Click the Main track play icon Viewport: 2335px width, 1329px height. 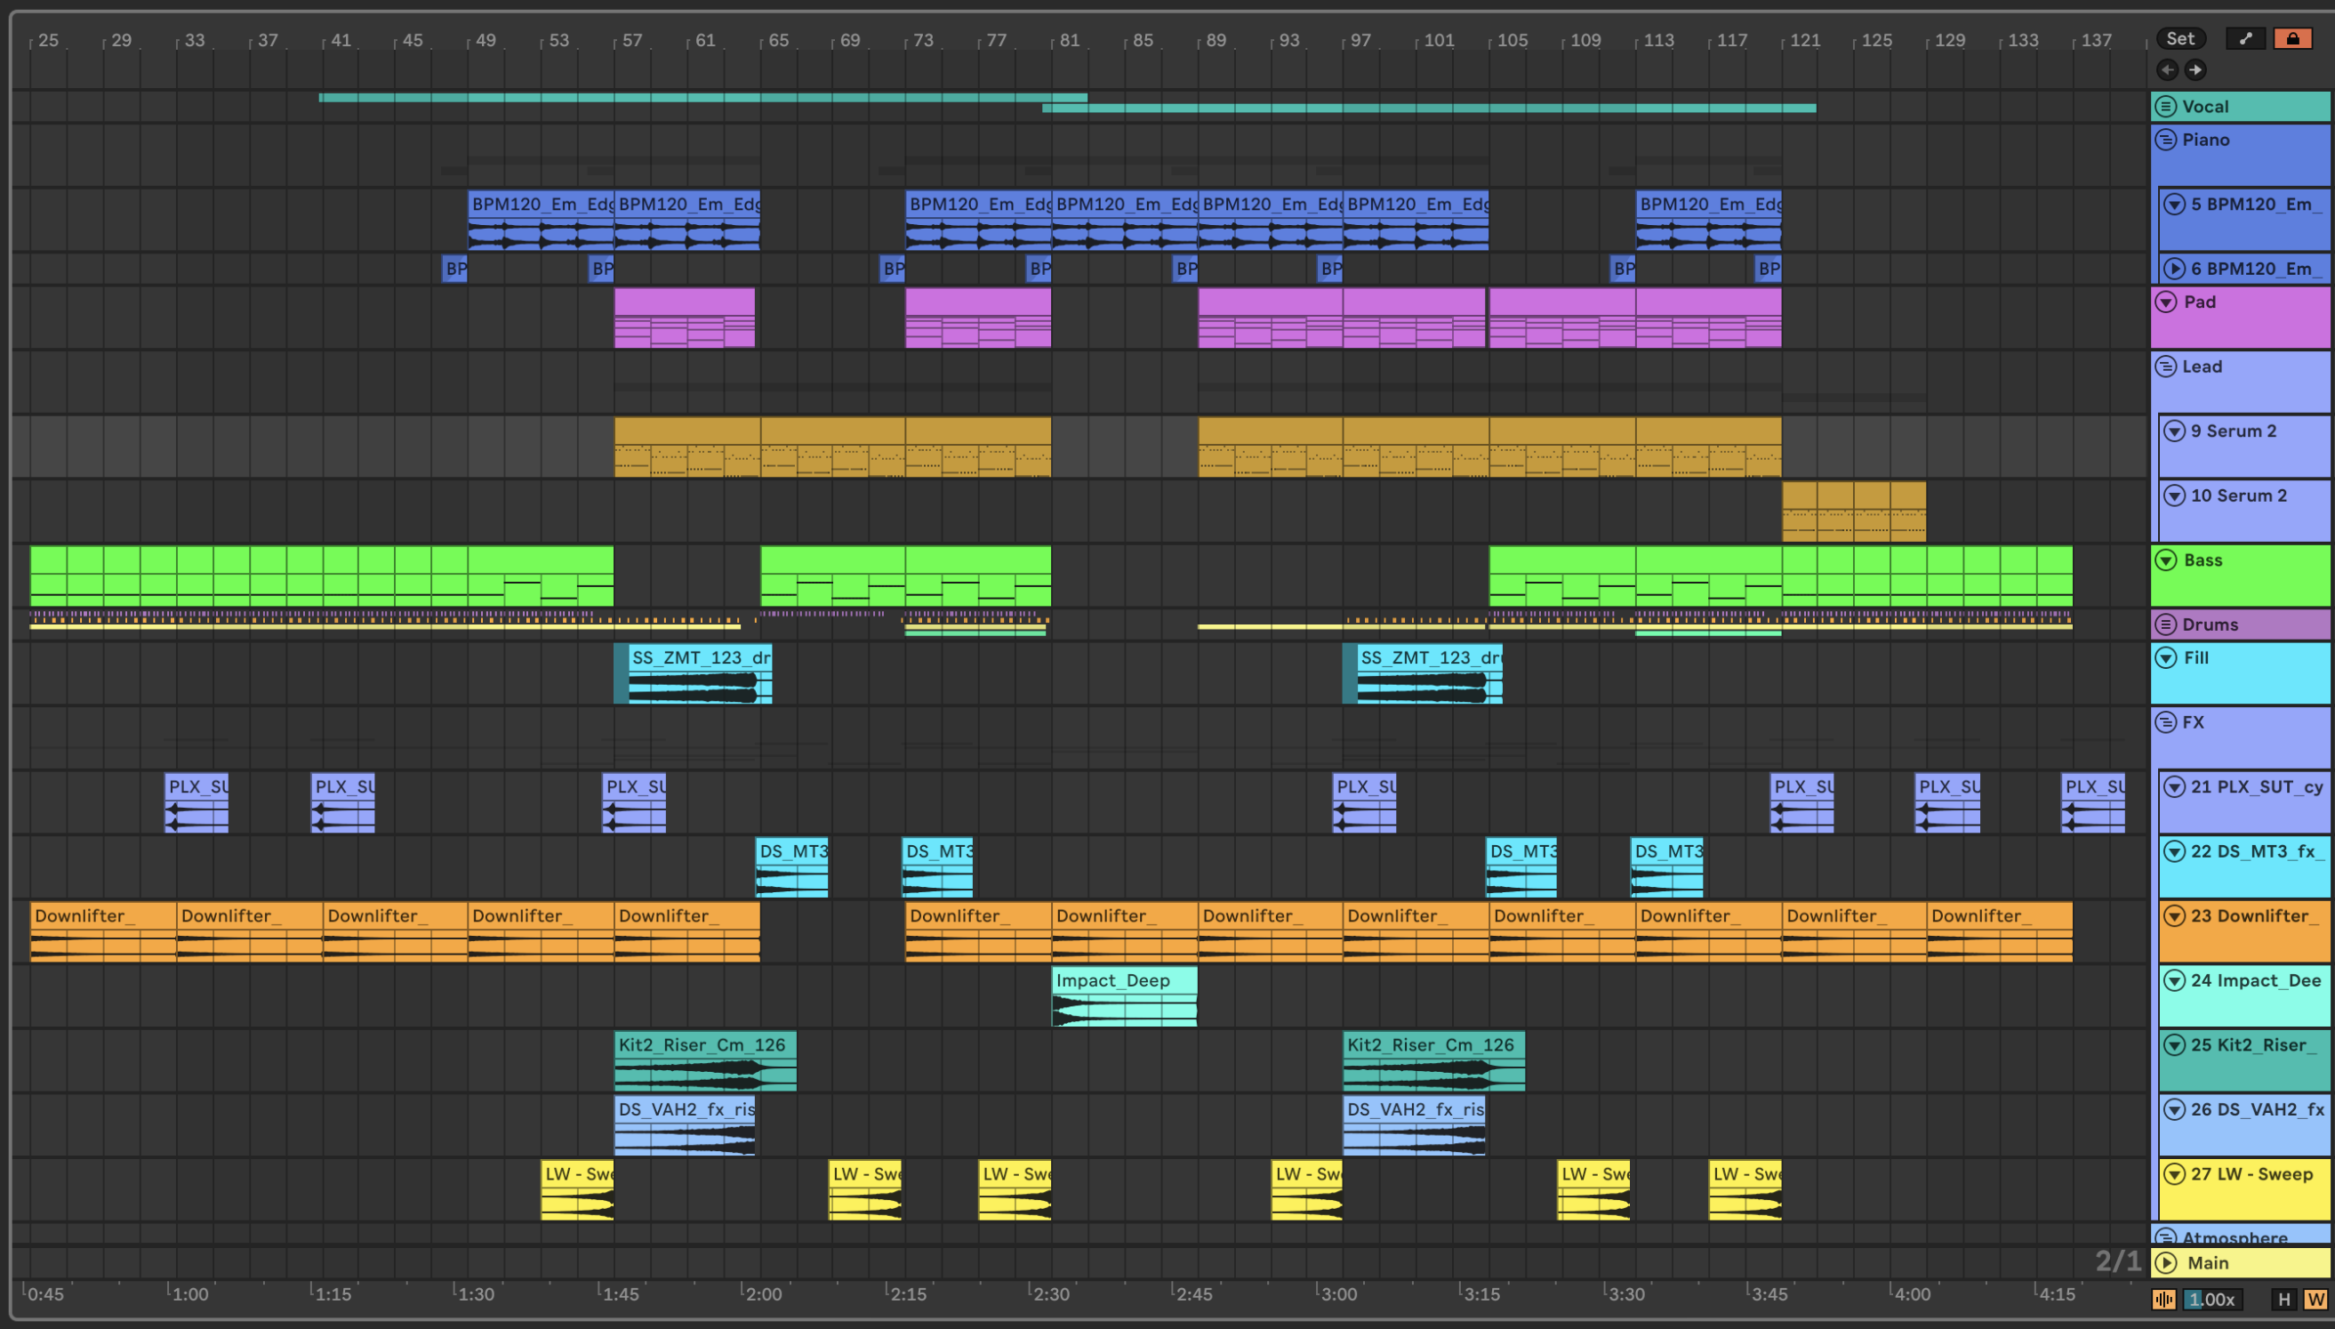[2166, 1262]
